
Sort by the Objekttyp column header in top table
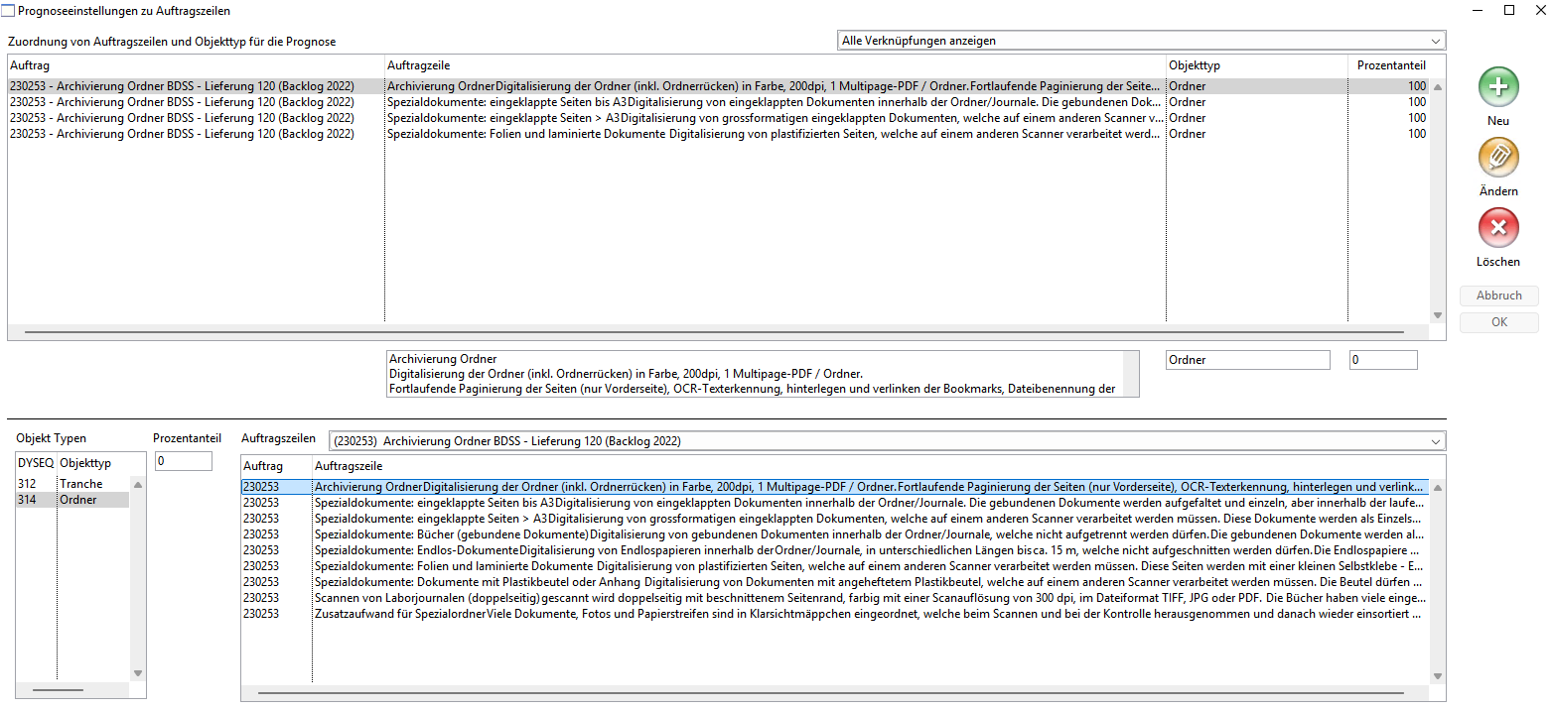pos(1255,64)
